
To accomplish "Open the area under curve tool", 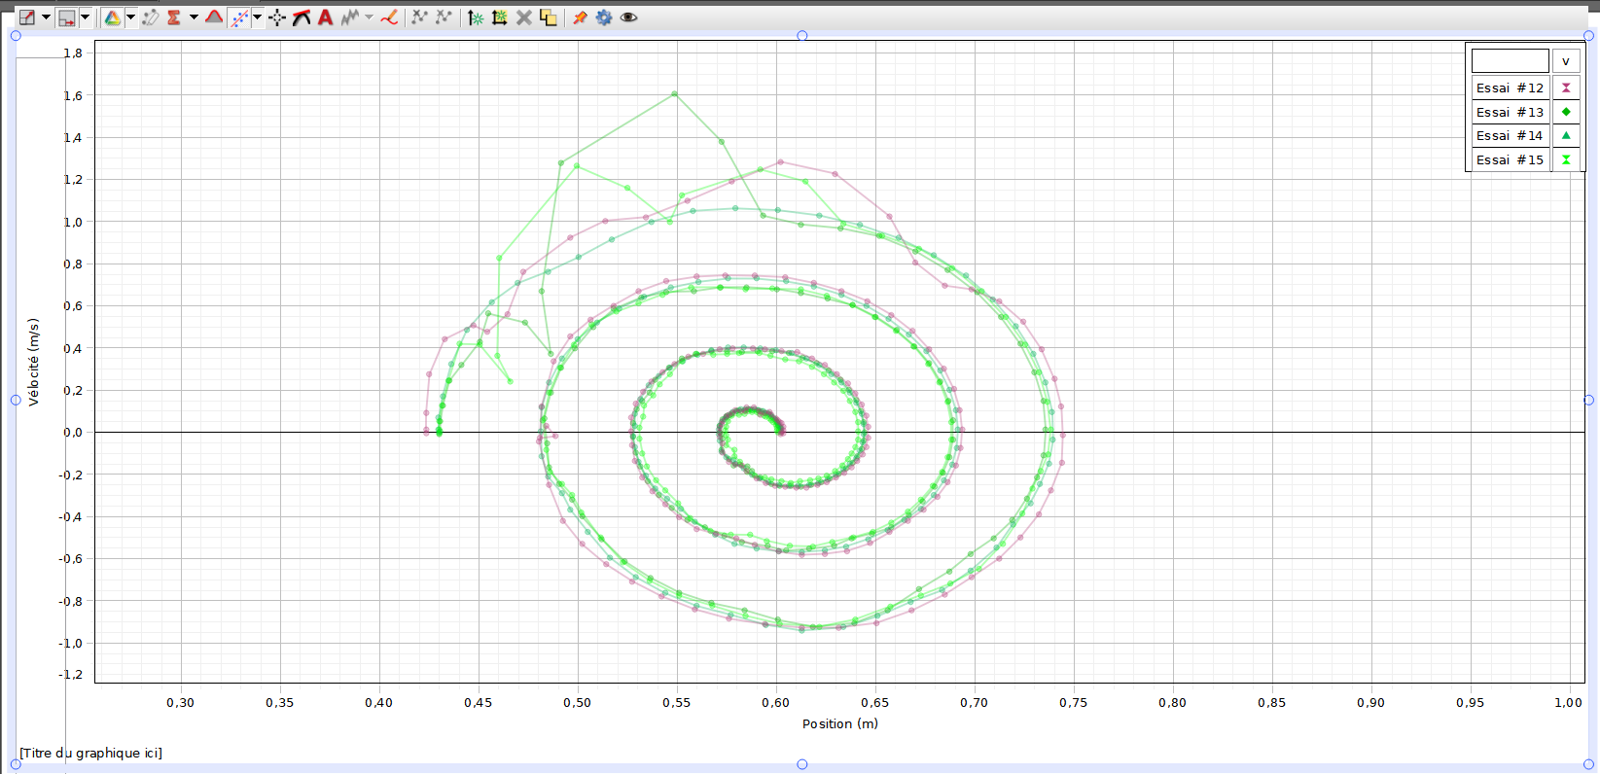I will [214, 18].
